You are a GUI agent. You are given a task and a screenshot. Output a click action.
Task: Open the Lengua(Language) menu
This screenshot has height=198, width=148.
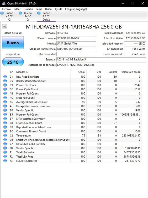tap(76, 9)
